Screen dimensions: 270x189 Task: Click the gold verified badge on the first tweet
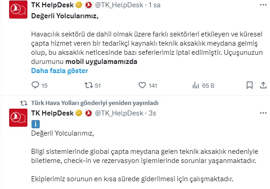pyautogui.click(x=79, y=5)
